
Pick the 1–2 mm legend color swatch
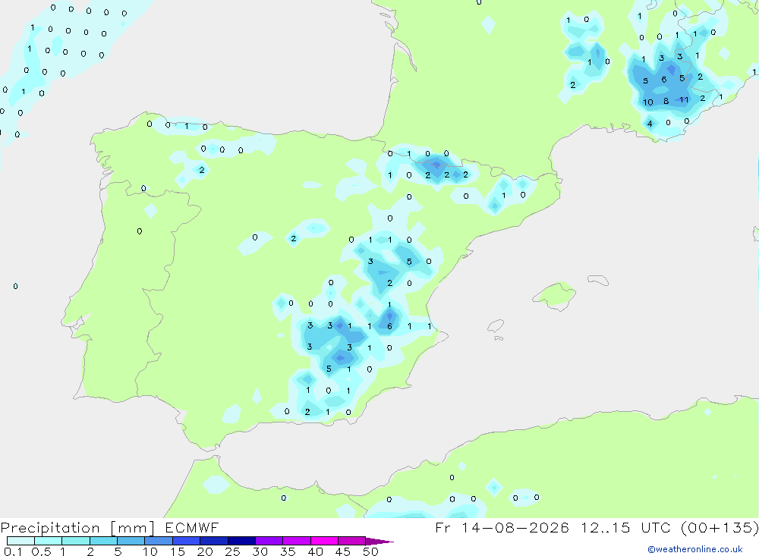[x=76, y=541]
